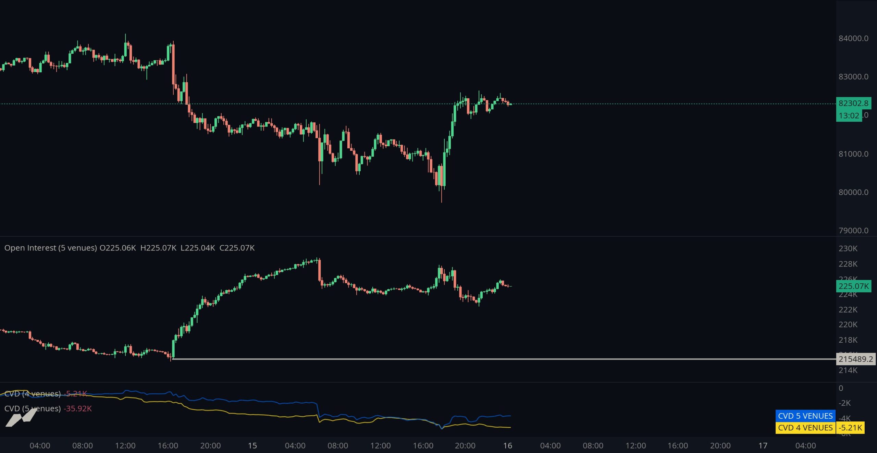Click the white horizontal line on open interest pane

coord(504,359)
